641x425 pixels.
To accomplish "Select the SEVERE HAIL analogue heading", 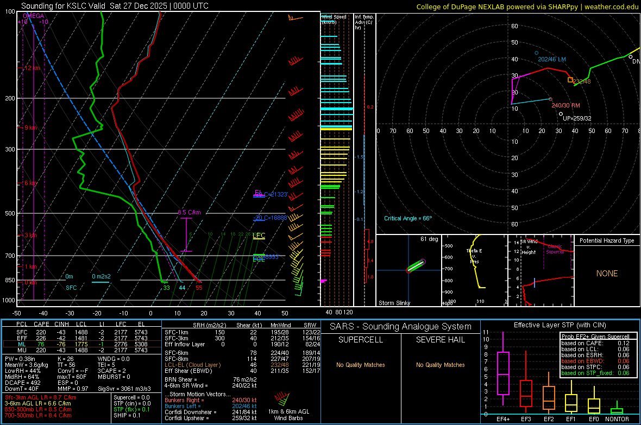I will [440, 340].
